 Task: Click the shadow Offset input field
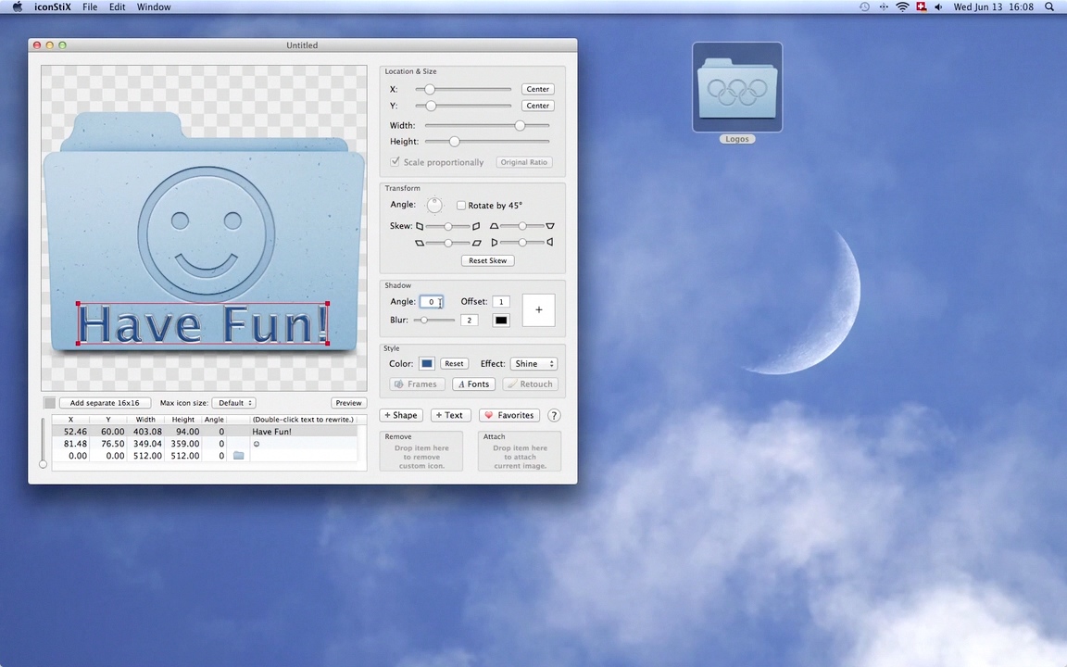(x=500, y=302)
